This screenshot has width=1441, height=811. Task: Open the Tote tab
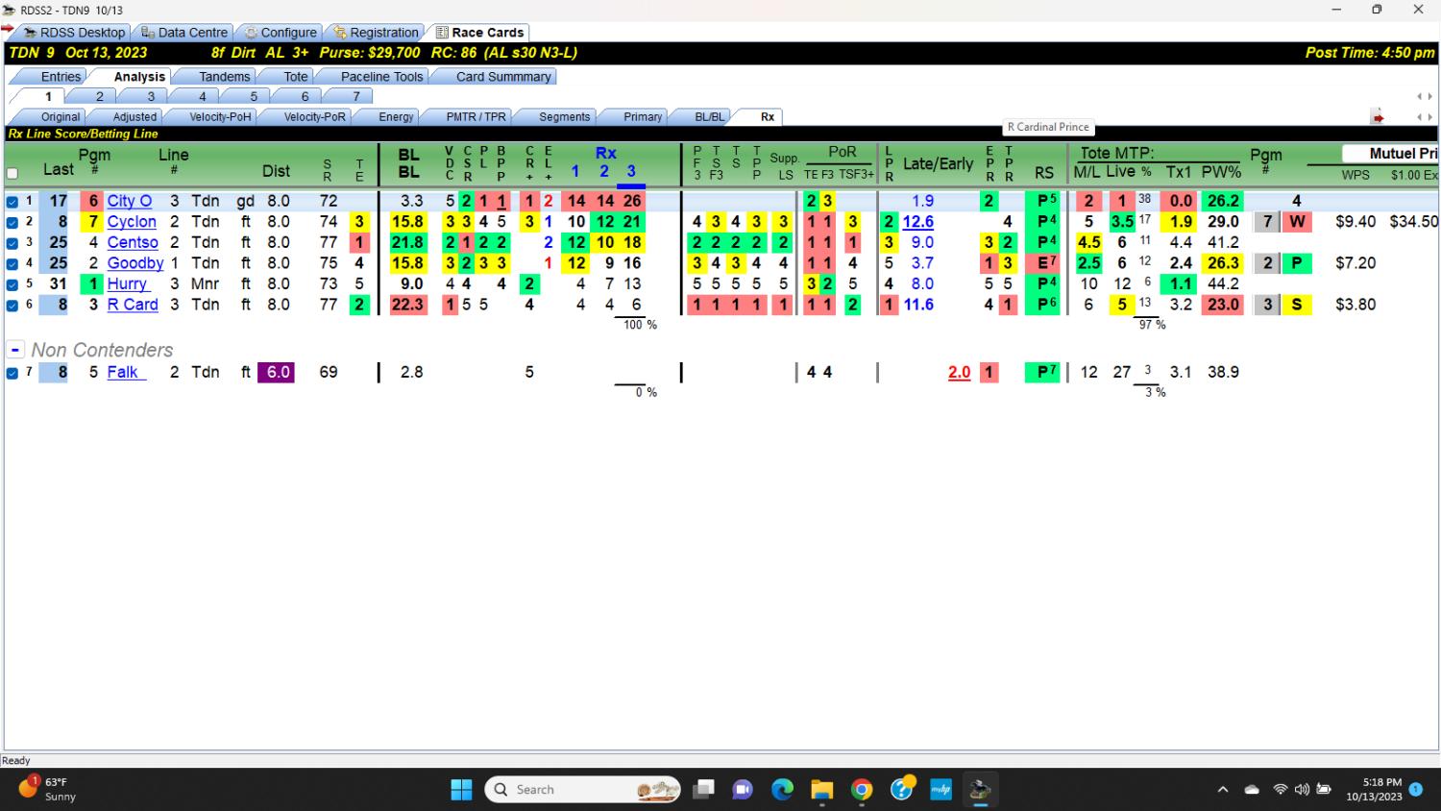[296, 77]
